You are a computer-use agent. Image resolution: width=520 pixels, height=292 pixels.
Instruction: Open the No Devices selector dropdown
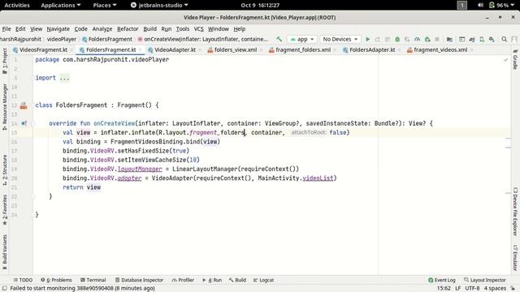pos(340,39)
